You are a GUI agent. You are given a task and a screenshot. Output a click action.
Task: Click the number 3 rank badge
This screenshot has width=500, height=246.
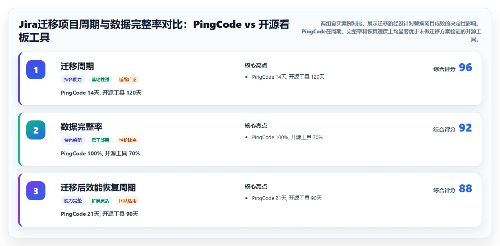[x=36, y=191]
